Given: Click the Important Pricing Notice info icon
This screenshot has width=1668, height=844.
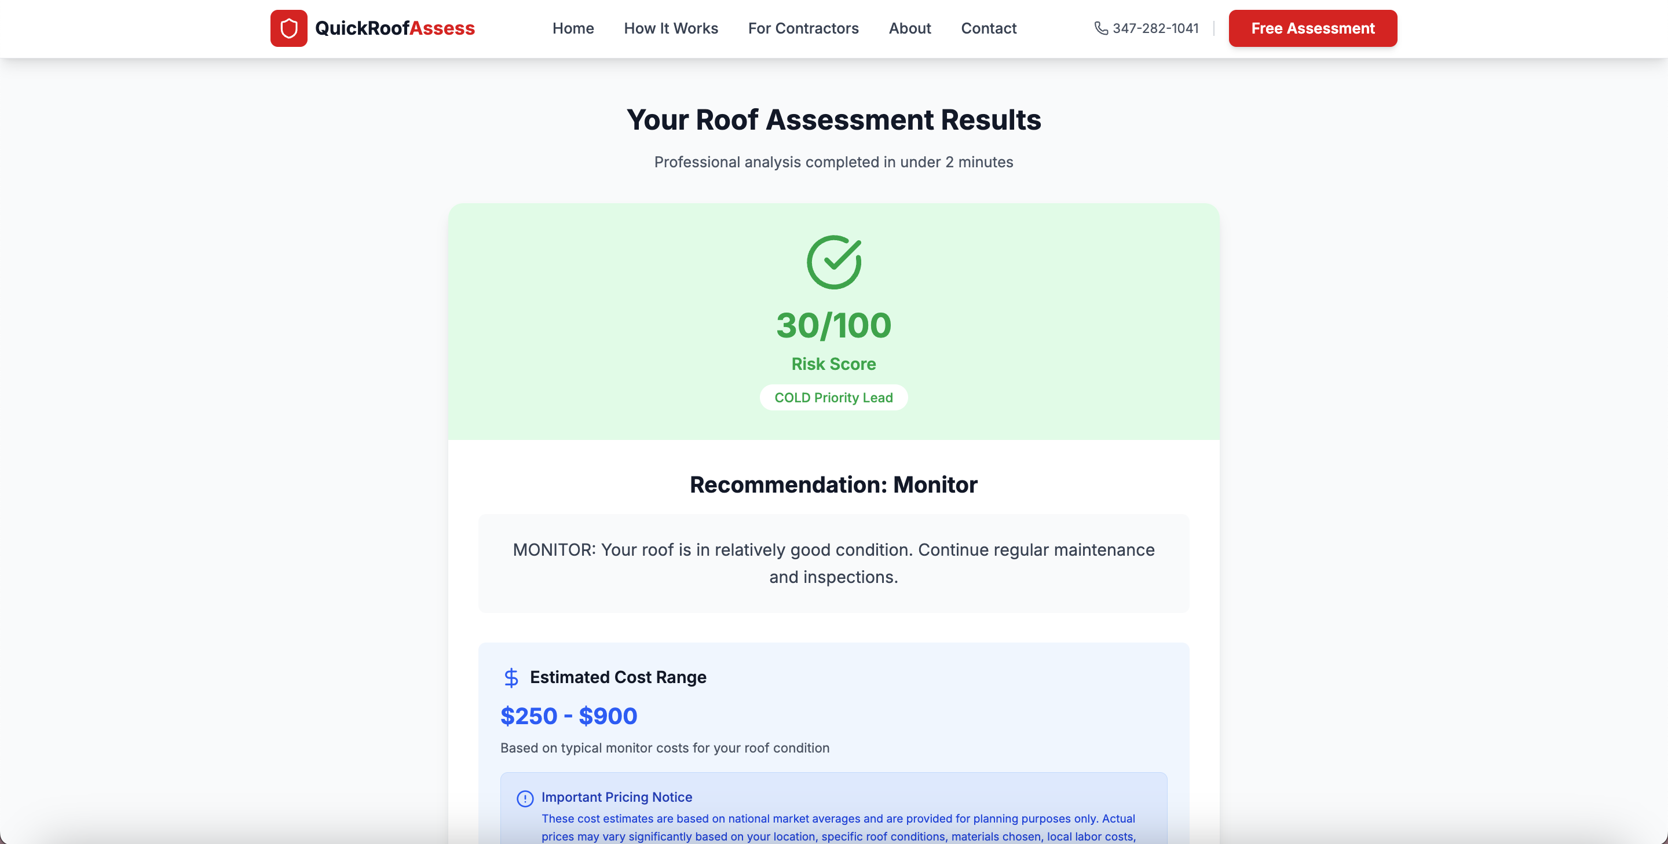Looking at the screenshot, I should pos(525,798).
